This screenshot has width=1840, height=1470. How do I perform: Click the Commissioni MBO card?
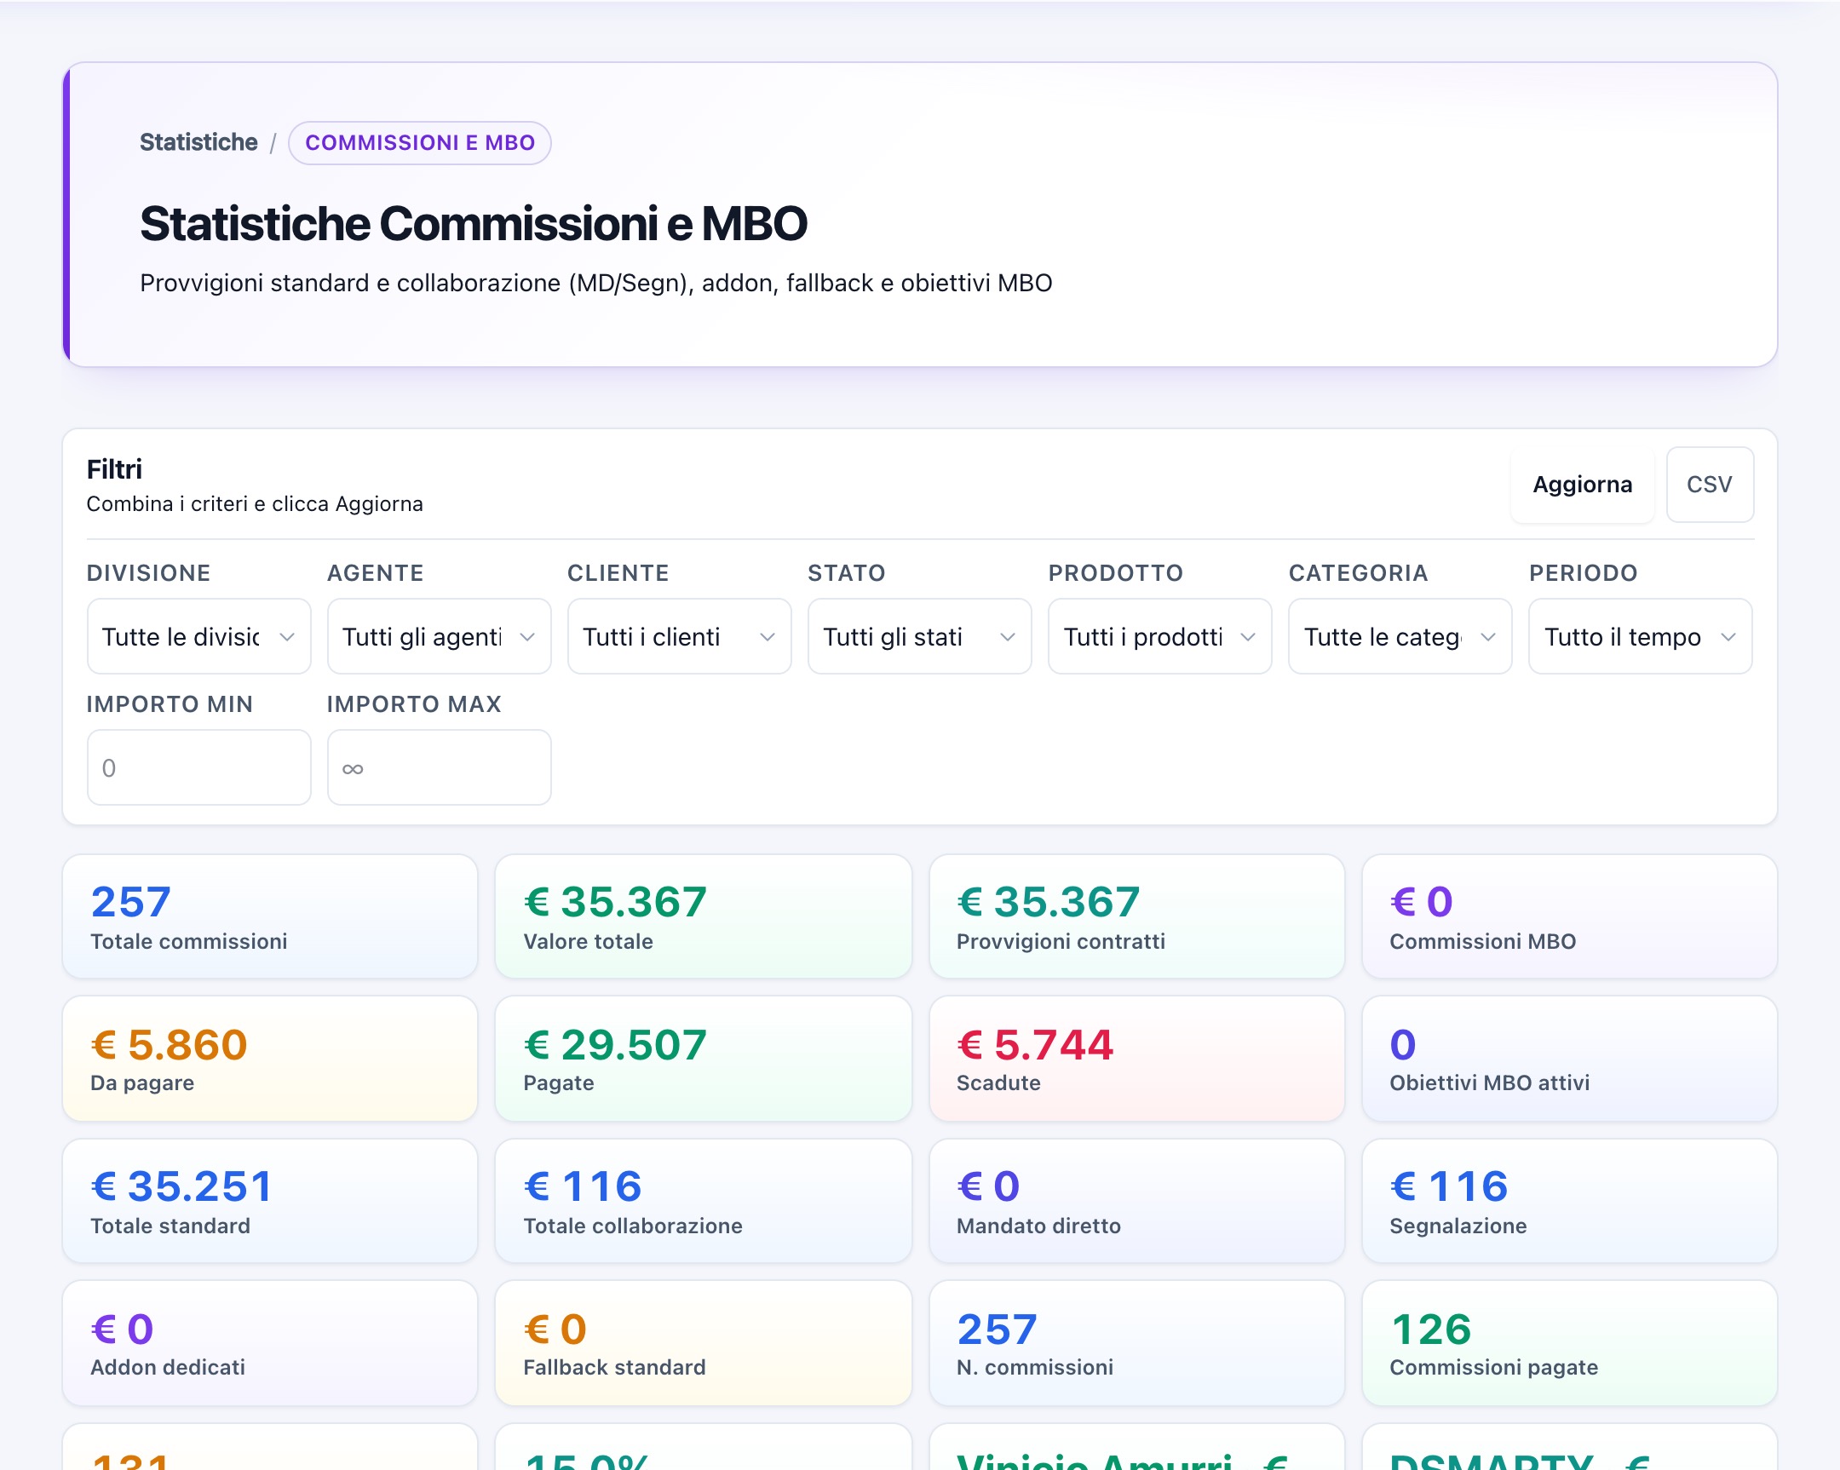(1569, 916)
